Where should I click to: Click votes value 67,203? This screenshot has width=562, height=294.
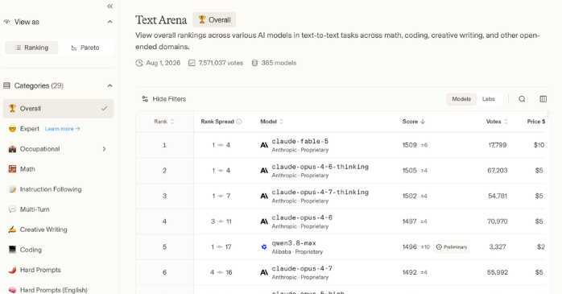coord(498,171)
